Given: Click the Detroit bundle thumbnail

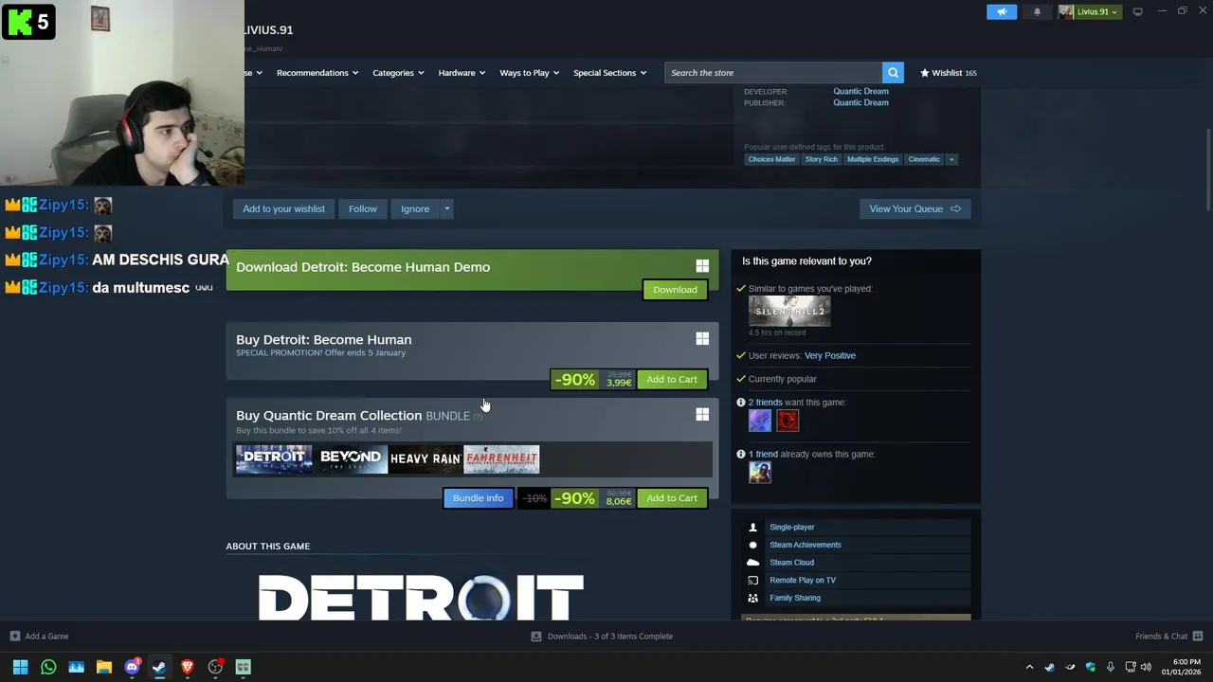Looking at the screenshot, I should (x=274, y=458).
